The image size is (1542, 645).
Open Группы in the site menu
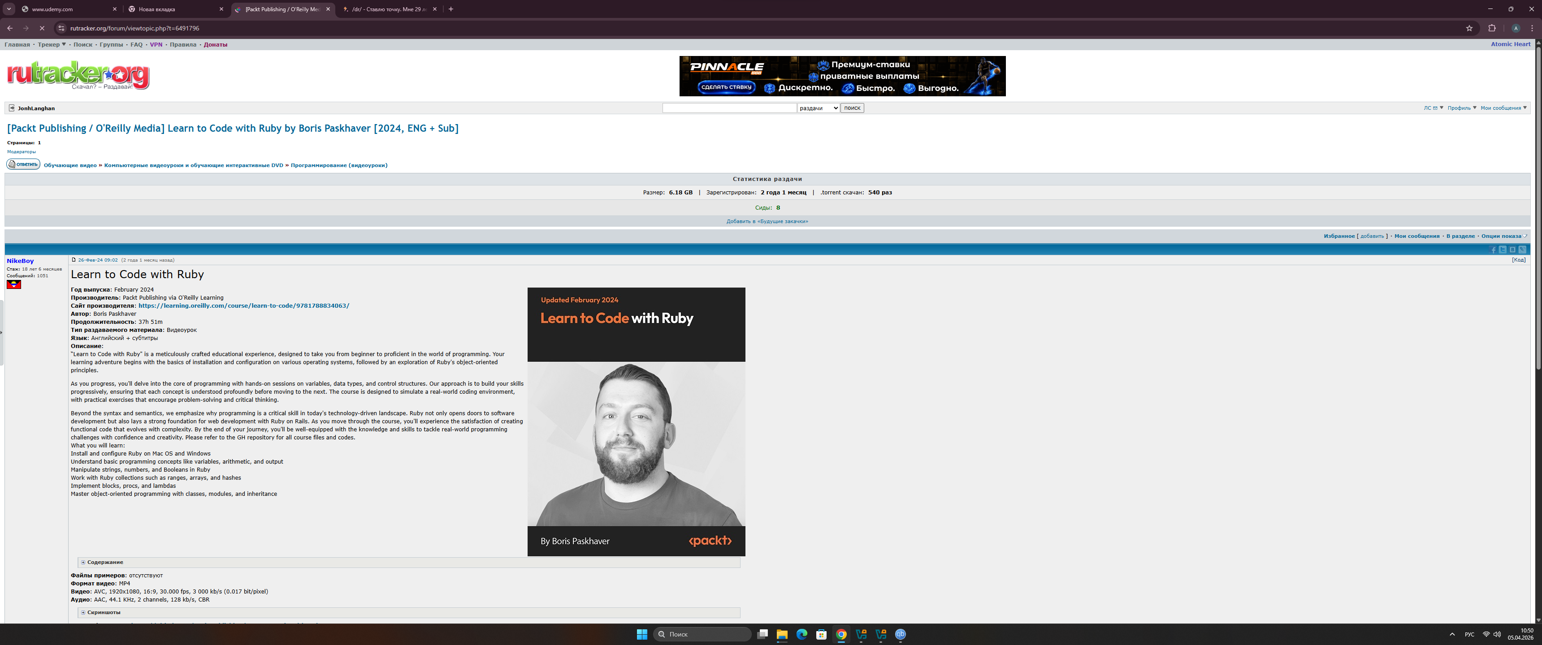[x=111, y=44]
